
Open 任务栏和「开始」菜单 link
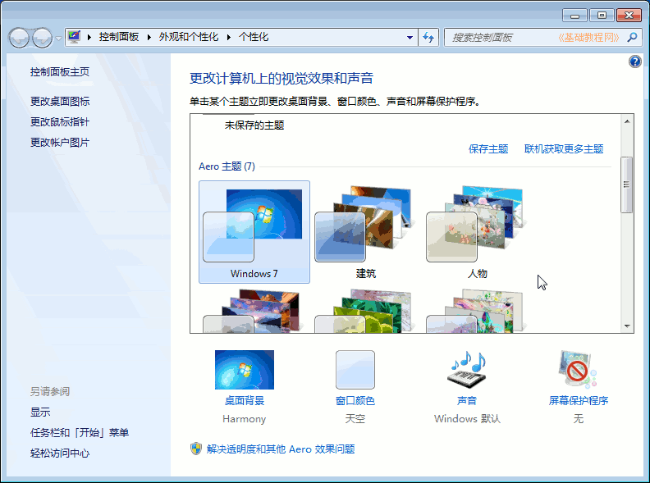point(79,433)
